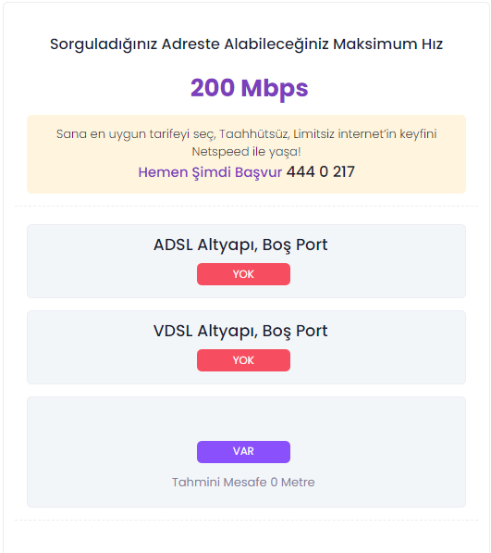Click the Taahhütsüz Limitsiz internet promo text
Screen dimensions: 491x553
[246, 134]
